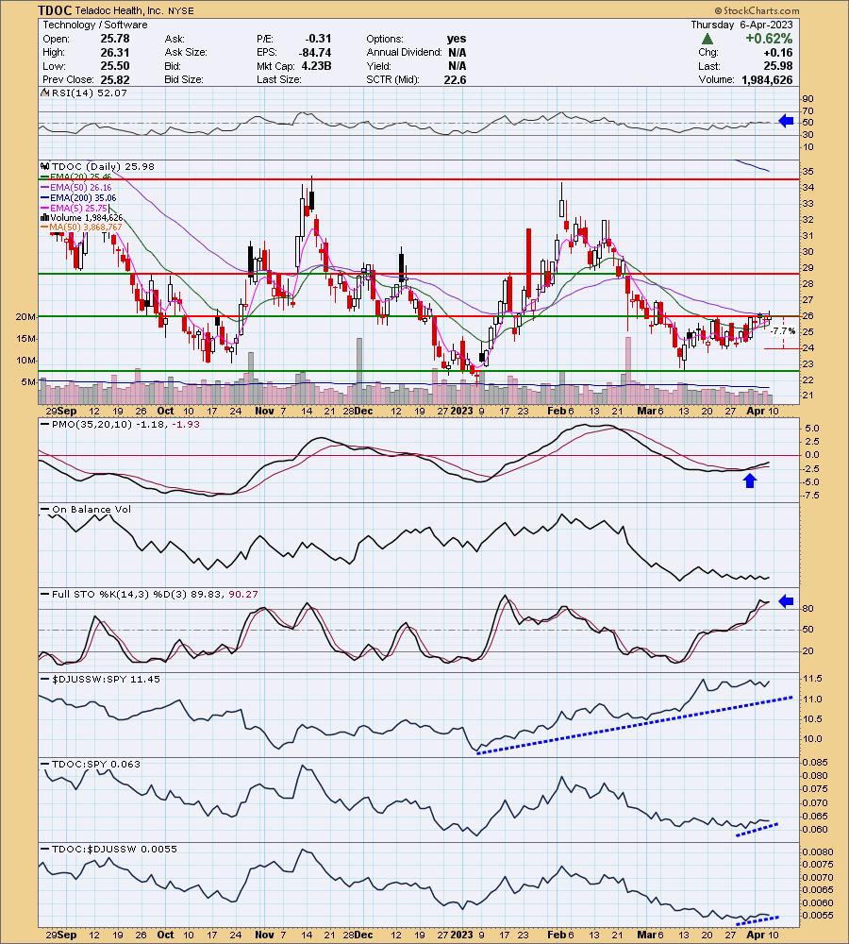Click the header Volume value 1,984,626
The image size is (849, 944).
(767, 79)
